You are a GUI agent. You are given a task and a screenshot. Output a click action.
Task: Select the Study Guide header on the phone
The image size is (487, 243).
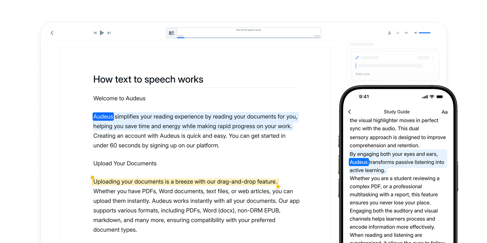396,112
